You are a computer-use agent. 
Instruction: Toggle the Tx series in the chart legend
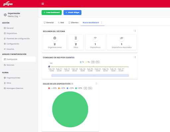[82, 62]
